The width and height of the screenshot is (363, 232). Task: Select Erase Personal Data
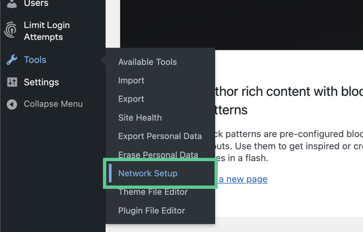point(158,155)
